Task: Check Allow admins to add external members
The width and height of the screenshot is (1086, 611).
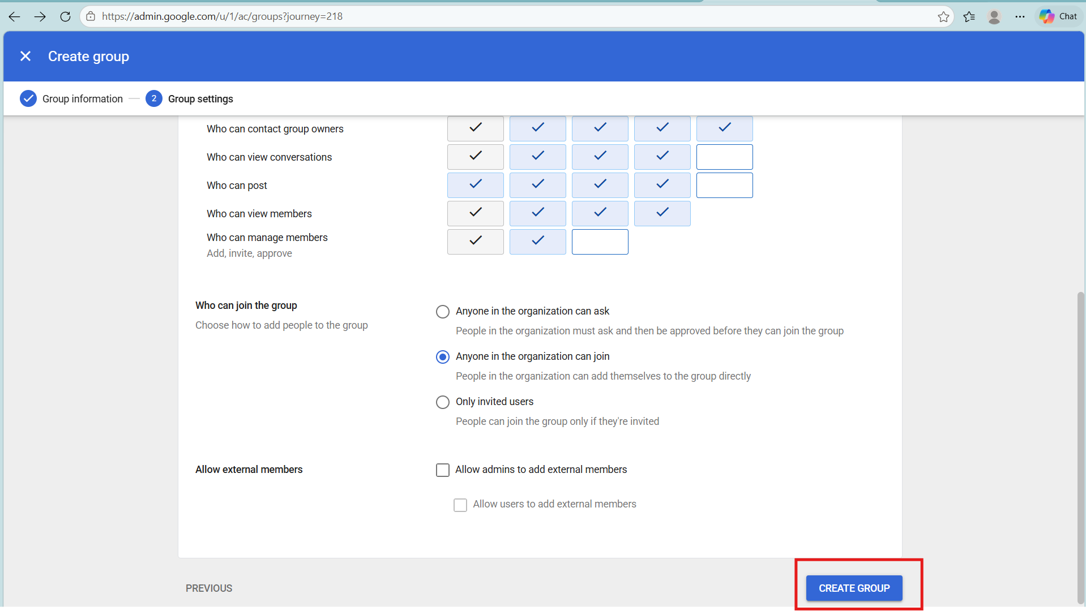Action: [443, 470]
